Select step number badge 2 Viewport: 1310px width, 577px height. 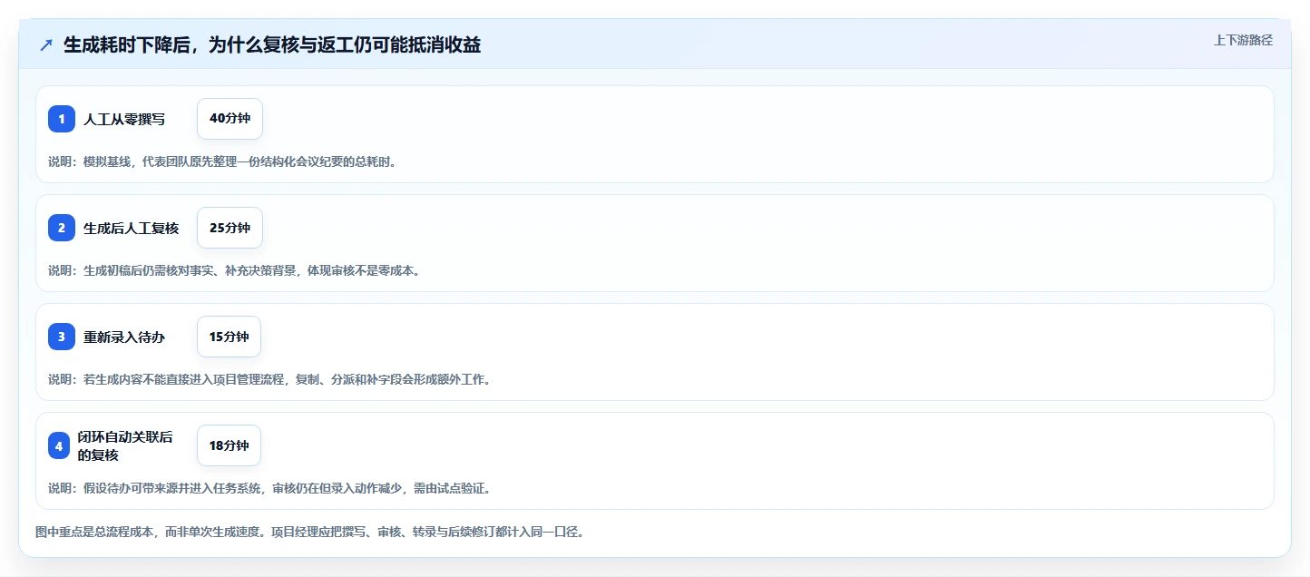pos(62,228)
